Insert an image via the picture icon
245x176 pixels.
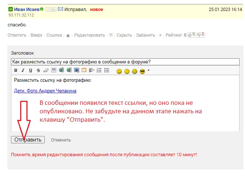pos(77,70)
